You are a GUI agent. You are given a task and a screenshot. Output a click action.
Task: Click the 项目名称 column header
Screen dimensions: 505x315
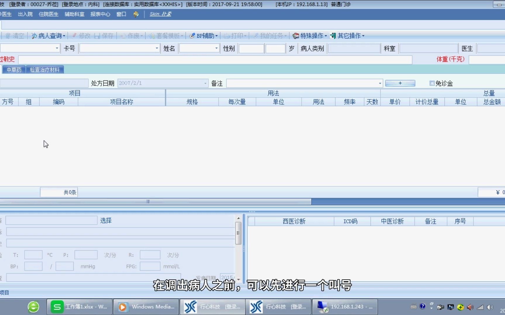click(x=122, y=102)
